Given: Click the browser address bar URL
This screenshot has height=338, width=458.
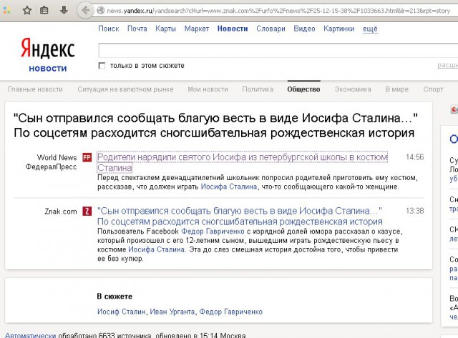Looking at the screenshot, I should pyautogui.click(x=278, y=11).
